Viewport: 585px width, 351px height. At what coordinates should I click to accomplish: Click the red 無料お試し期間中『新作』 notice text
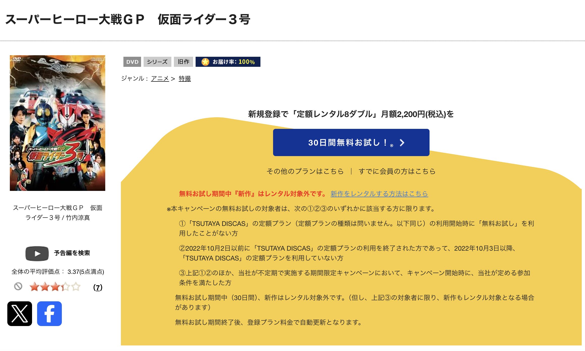(x=253, y=194)
